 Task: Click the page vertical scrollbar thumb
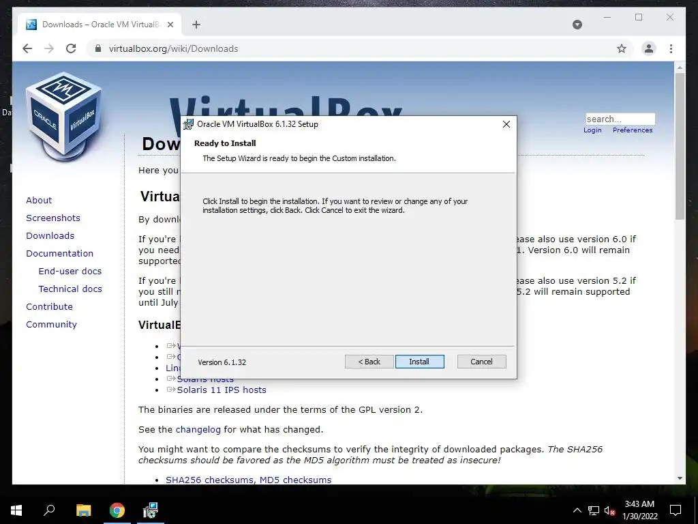click(x=680, y=146)
